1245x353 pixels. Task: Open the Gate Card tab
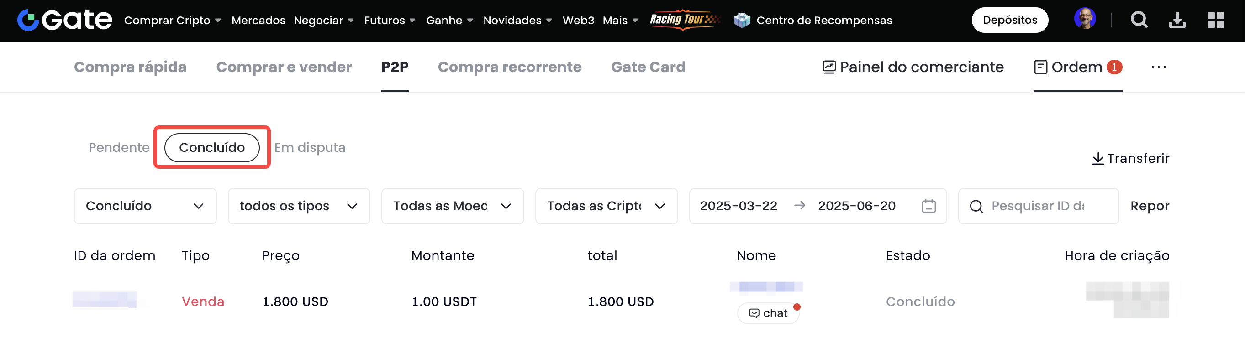pos(648,67)
